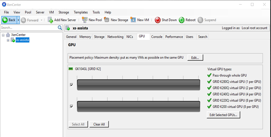The image size is (271, 137).
Task: Click the XenCenter home icon in tree
Action: pos(8,35)
